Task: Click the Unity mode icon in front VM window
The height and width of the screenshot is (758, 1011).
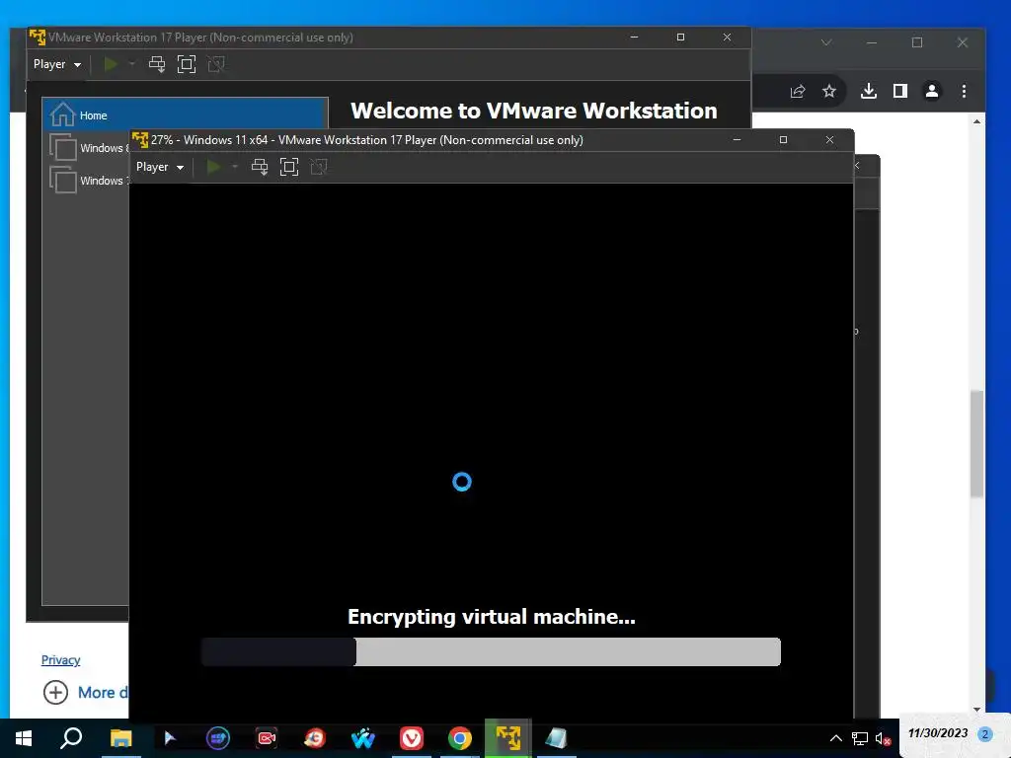Action: click(319, 167)
